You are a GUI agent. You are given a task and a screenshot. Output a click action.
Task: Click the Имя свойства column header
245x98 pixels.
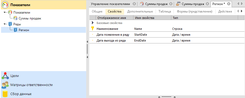pos(152,18)
